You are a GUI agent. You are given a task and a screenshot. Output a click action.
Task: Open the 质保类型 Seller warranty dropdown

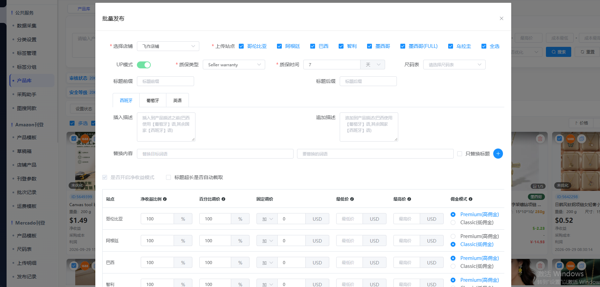234,65
